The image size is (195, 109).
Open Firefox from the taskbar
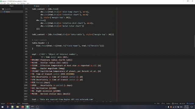23,107
